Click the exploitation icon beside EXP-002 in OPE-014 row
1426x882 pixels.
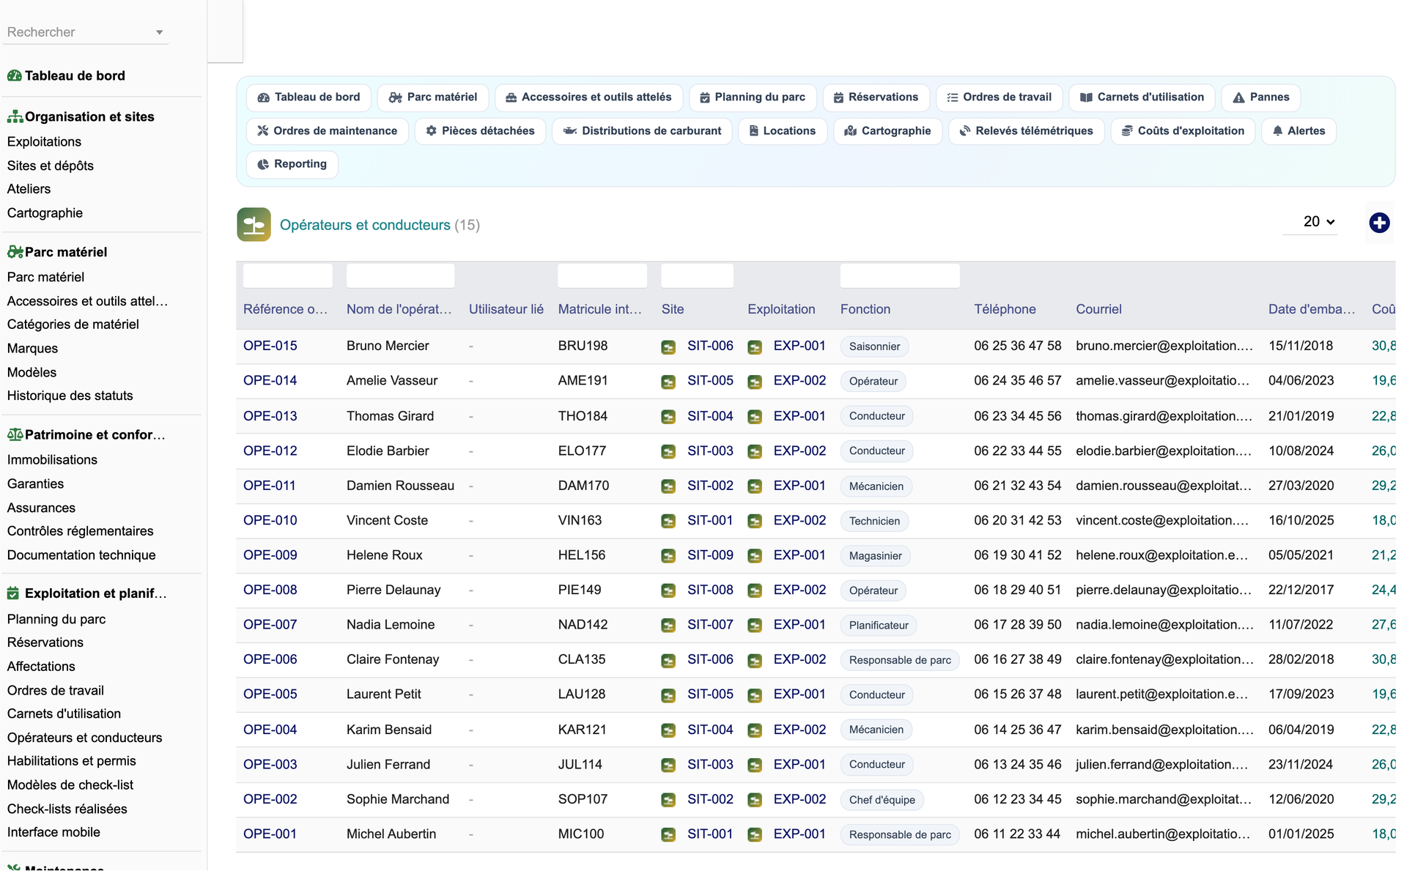coord(755,382)
